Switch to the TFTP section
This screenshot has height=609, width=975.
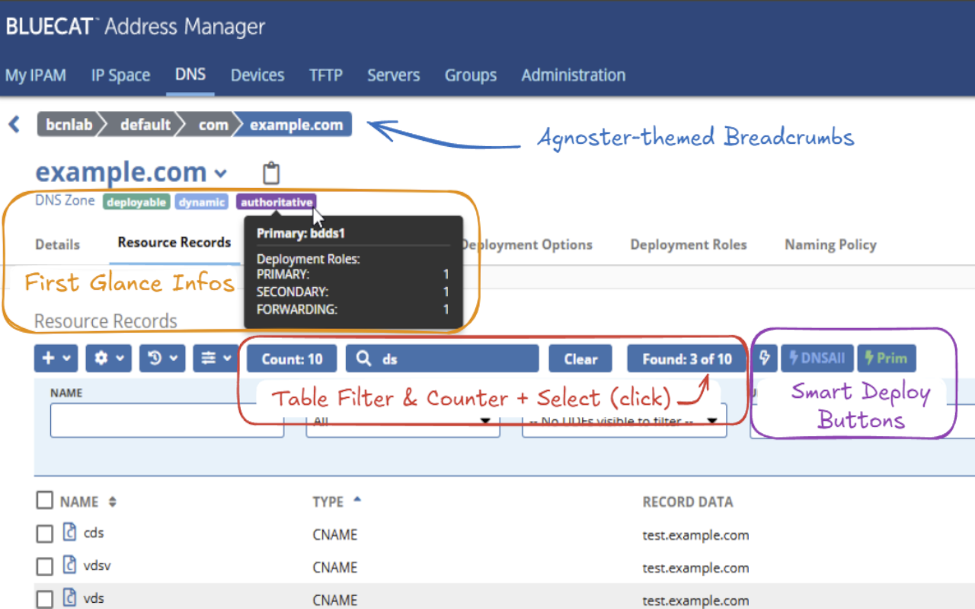pos(326,75)
